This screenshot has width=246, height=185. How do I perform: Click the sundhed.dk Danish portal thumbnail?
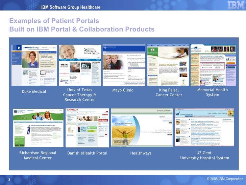pyautogui.click(x=87, y=128)
